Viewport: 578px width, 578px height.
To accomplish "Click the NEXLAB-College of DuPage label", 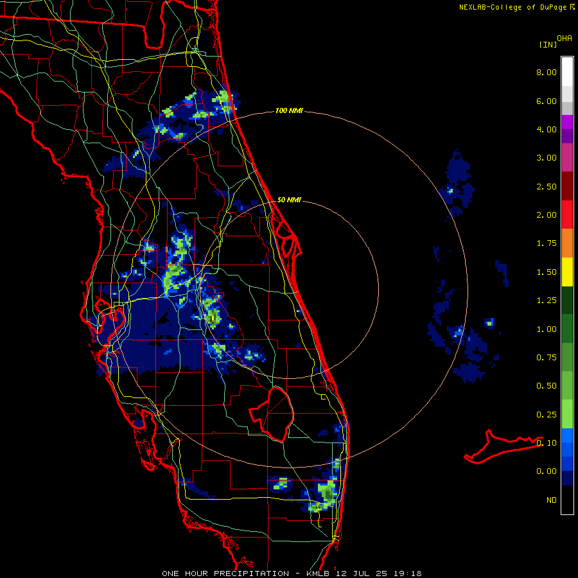I will point(512,7).
